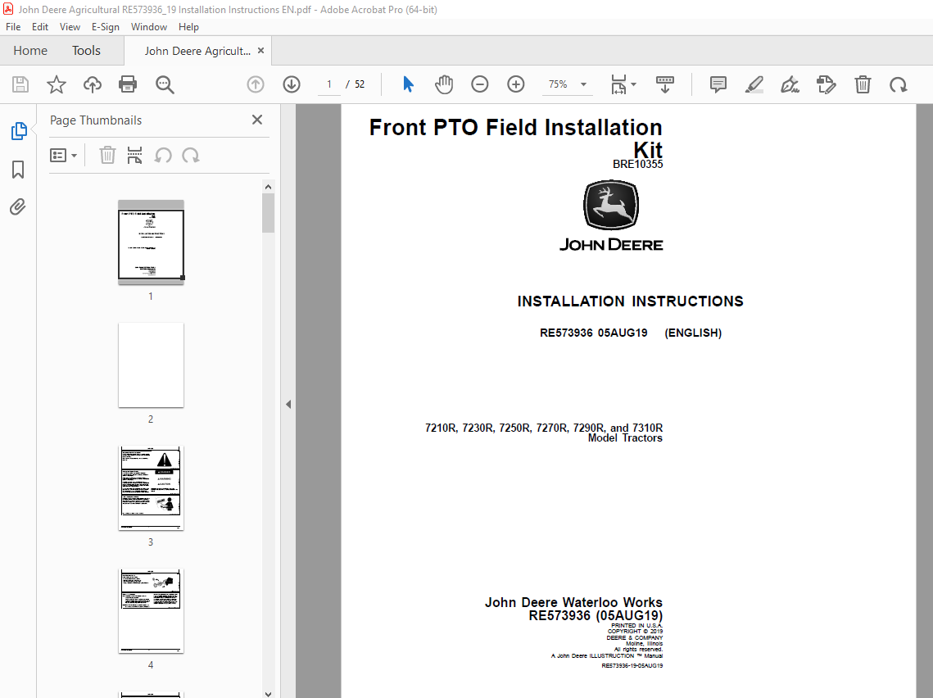Rotate page clockwise in toolbar
Viewport: 933px width, 698px height.
(899, 84)
